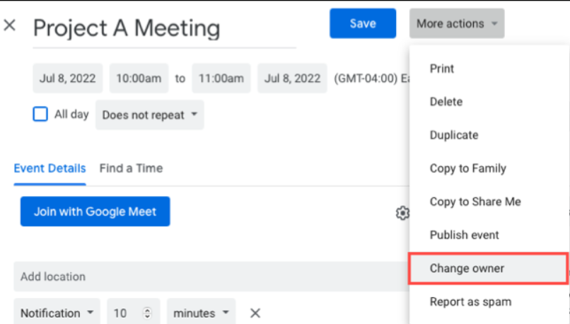Click Join with Google Meet button

95,212
